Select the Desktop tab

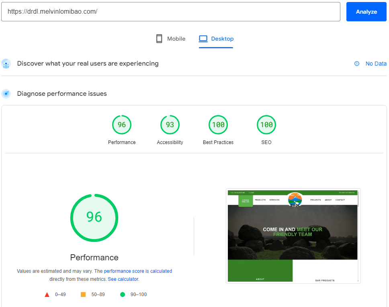click(216, 38)
